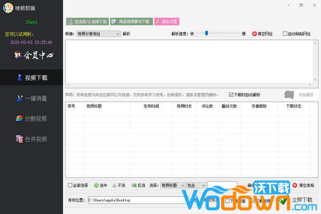Switch to 高级设置 tab

click(x=166, y=22)
